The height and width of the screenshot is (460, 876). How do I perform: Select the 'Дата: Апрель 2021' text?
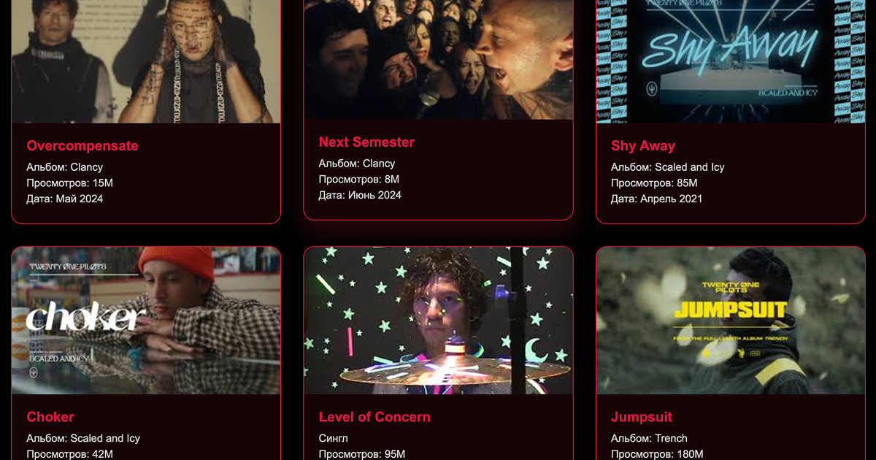point(657,199)
